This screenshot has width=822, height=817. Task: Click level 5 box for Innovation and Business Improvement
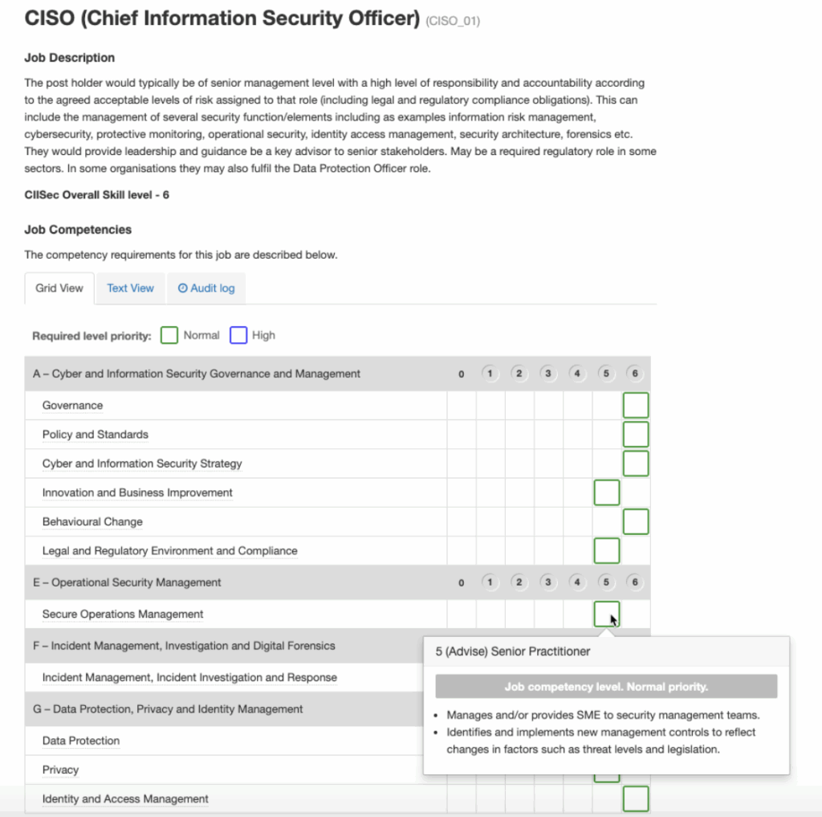pyautogui.click(x=607, y=492)
